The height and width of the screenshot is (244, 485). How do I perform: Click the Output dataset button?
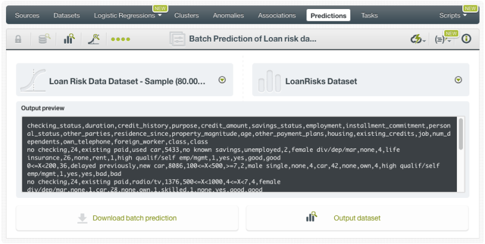pyautogui.click(x=357, y=218)
